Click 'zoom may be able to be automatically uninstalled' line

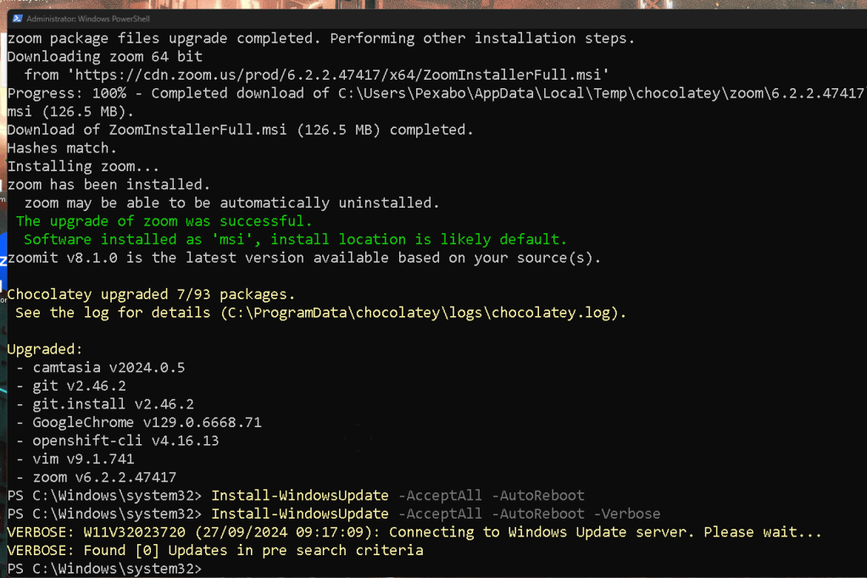(232, 203)
